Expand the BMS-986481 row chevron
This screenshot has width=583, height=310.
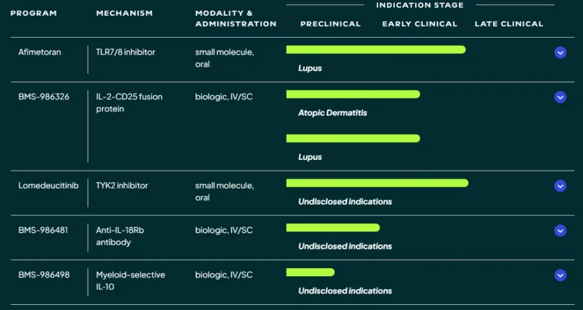point(560,231)
